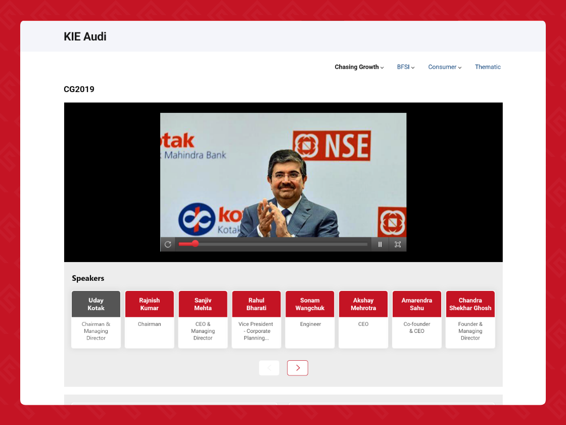The image size is (566, 425).
Task: Select the Sonam Wangchuk speaker card
Action: (310, 319)
